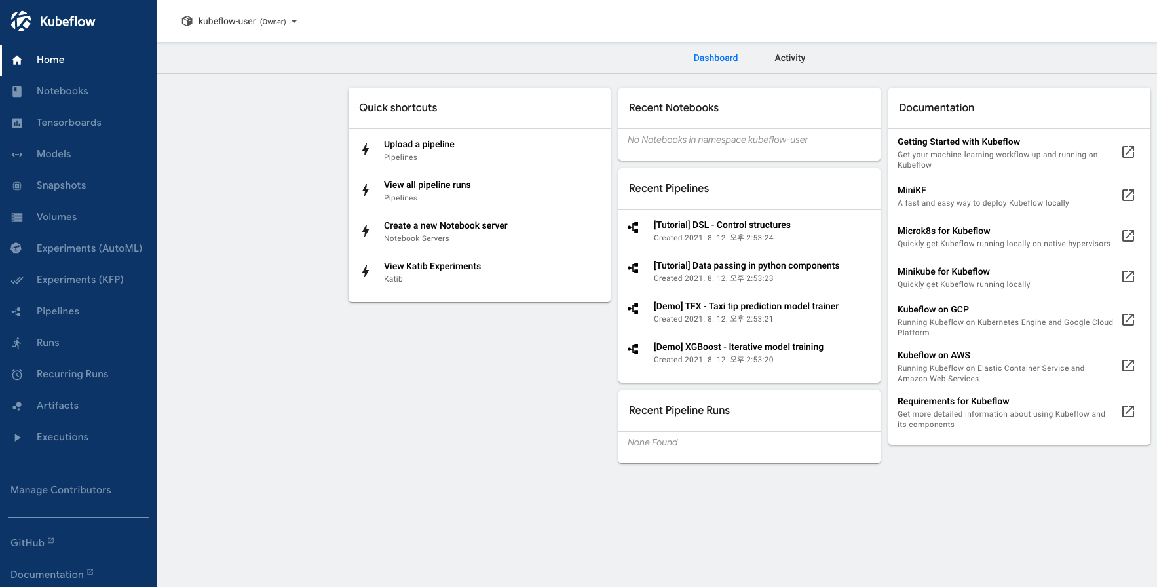1157x587 pixels.
Task: Click the Tensorboards chart icon
Action: pyautogui.click(x=17, y=123)
